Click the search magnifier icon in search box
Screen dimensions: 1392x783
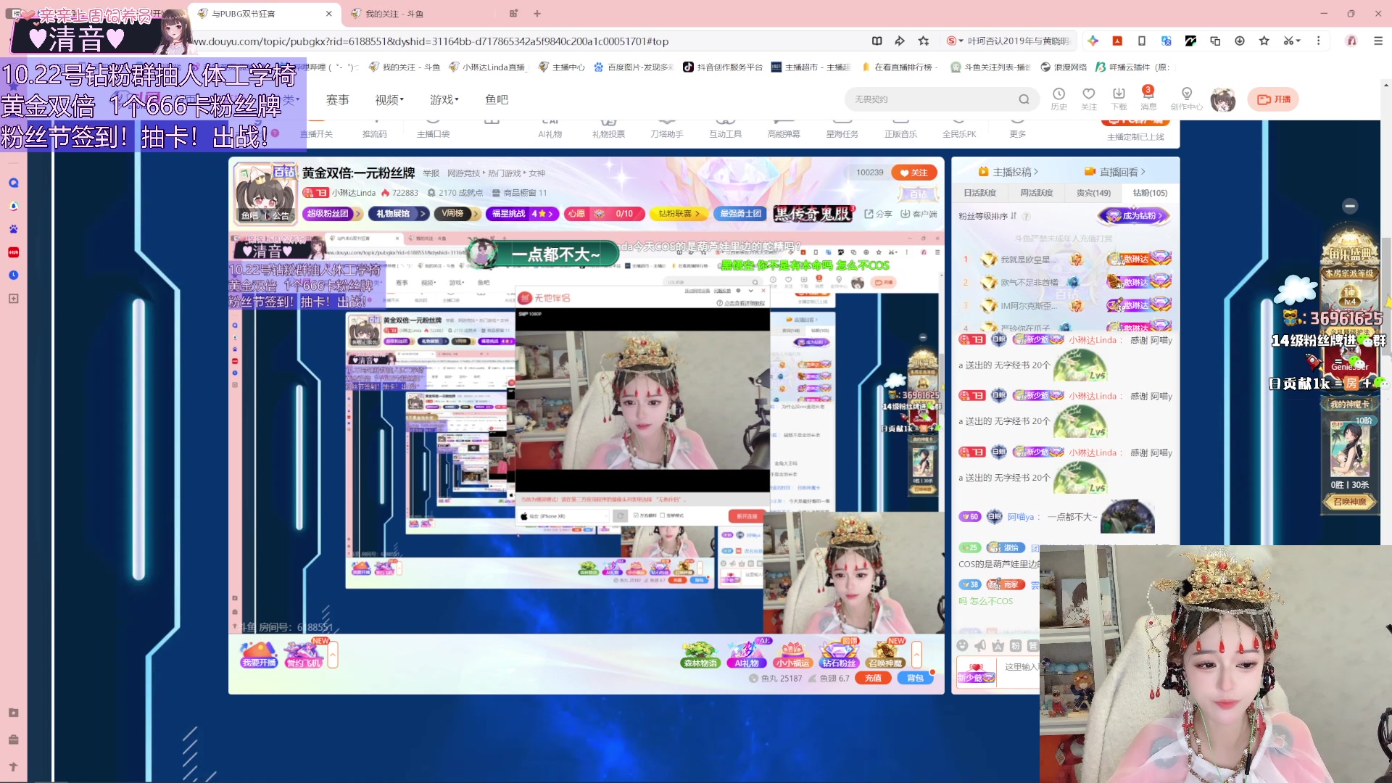click(x=1024, y=99)
